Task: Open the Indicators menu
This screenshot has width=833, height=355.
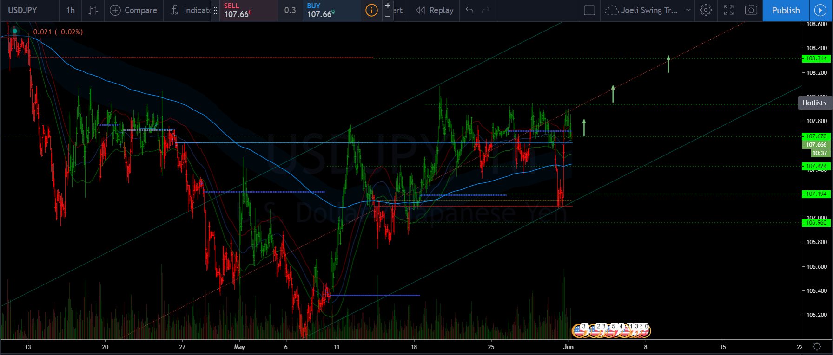Action: 191,10
